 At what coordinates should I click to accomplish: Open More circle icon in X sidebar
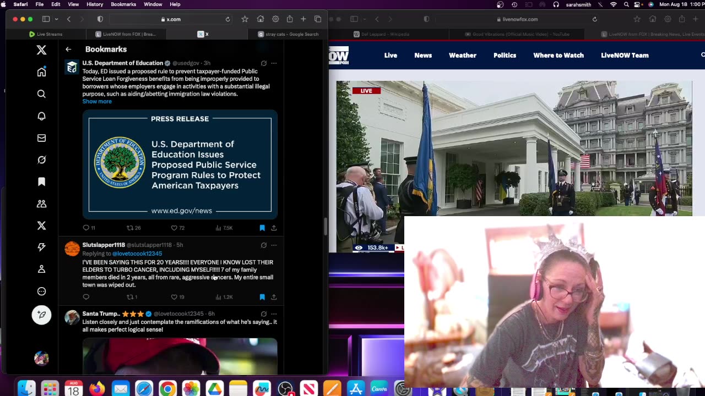41,291
